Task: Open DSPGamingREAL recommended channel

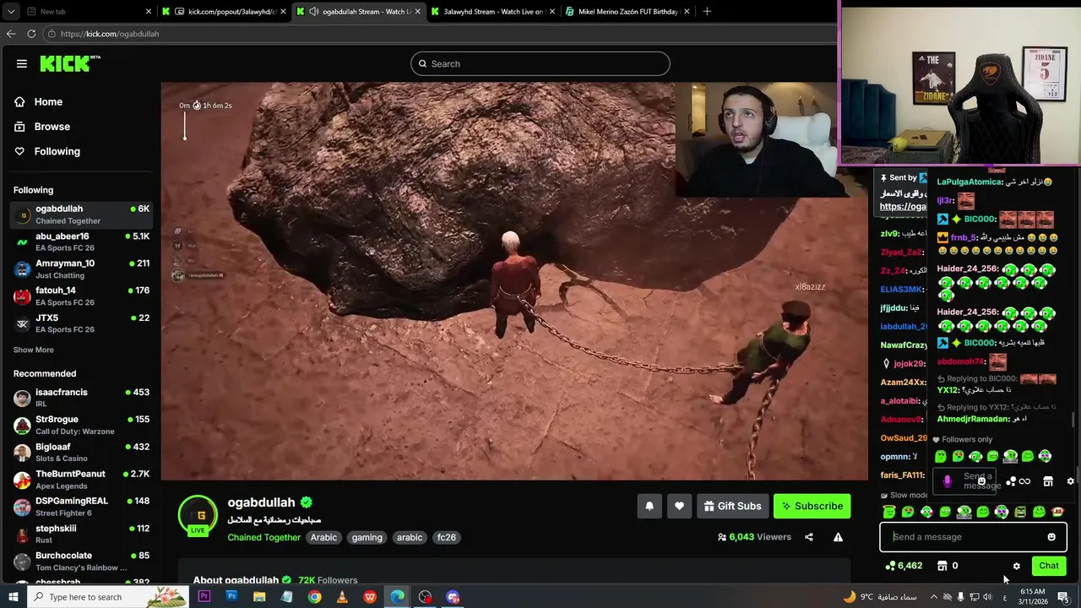Action: (x=81, y=507)
